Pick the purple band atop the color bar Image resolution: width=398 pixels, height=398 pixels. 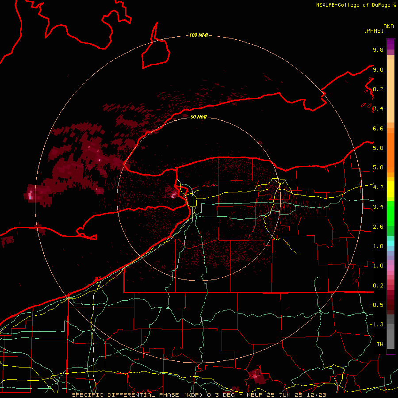(x=390, y=44)
